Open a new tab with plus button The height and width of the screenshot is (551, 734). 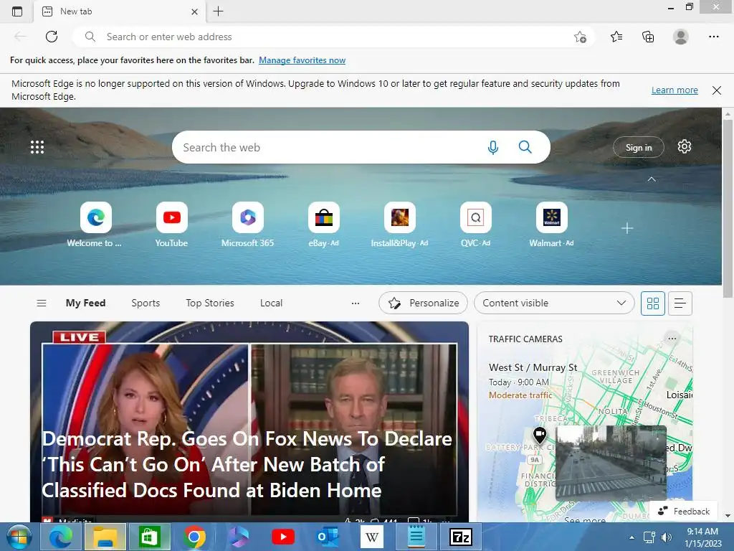pyautogui.click(x=218, y=11)
